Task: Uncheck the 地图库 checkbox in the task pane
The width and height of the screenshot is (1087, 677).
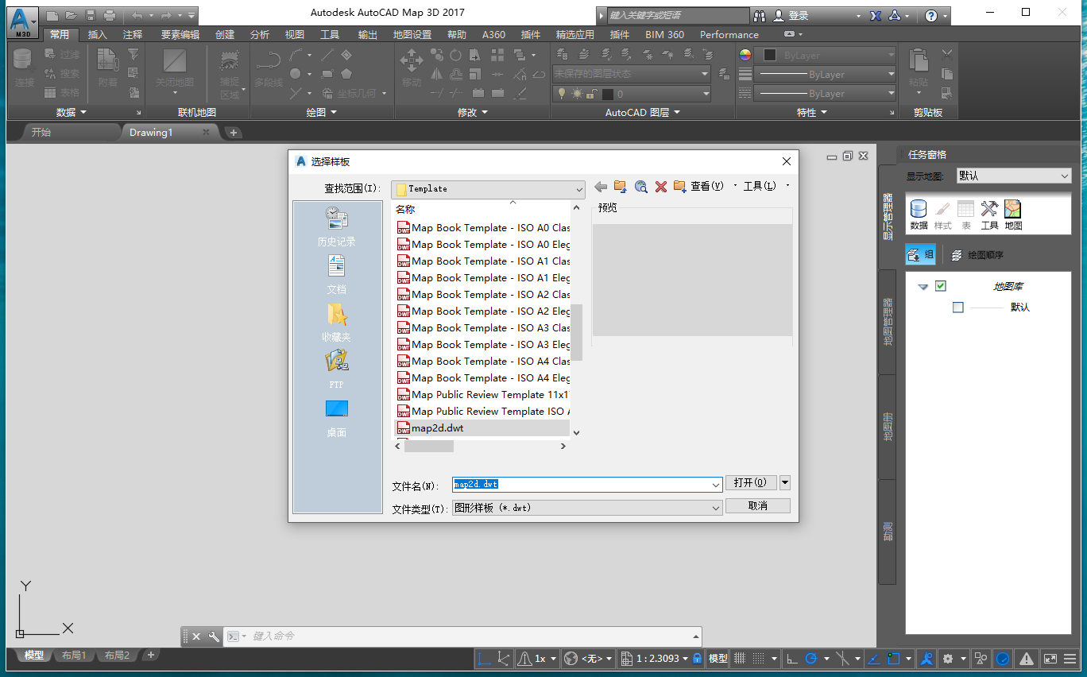Action: (941, 286)
